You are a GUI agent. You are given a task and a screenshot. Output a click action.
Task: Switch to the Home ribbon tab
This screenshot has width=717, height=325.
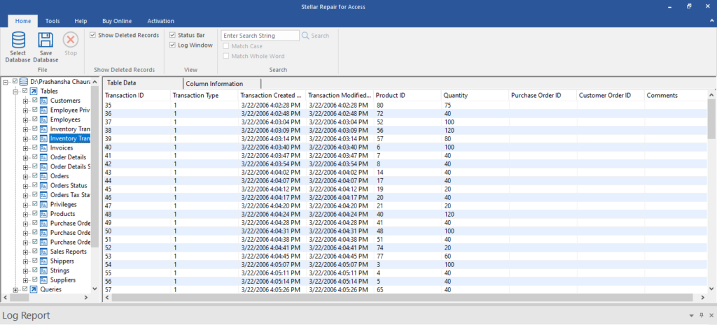click(23, 21)
